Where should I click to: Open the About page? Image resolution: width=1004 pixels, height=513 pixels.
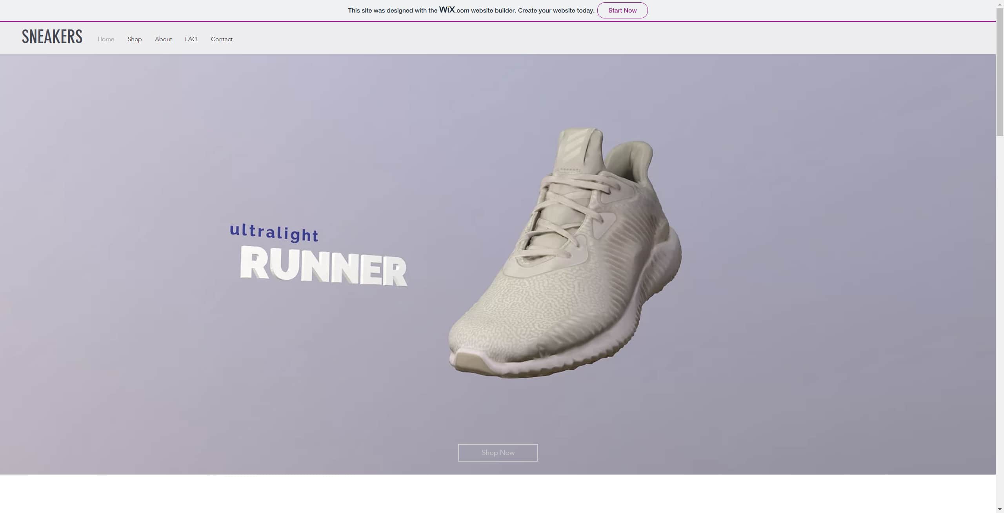[x=163, y=39]
